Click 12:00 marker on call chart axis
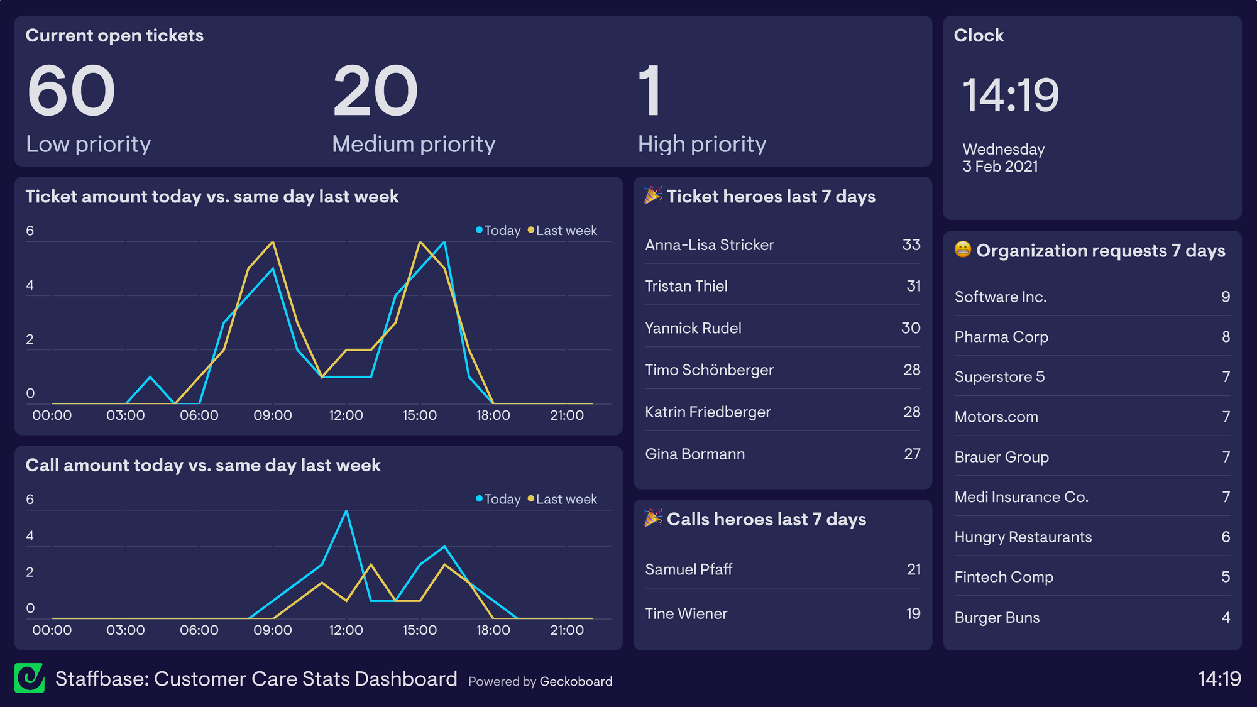Image resolution: width=1257 pixels, height=707 pixels. [346, 630]
